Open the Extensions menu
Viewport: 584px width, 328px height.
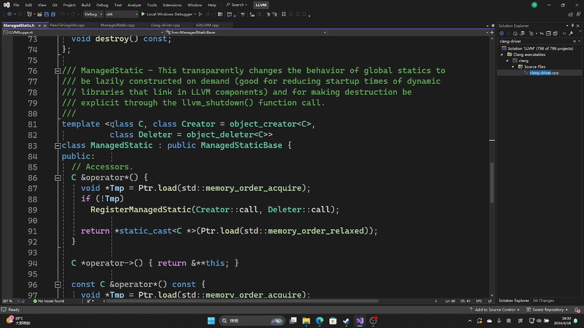(172, 5)
